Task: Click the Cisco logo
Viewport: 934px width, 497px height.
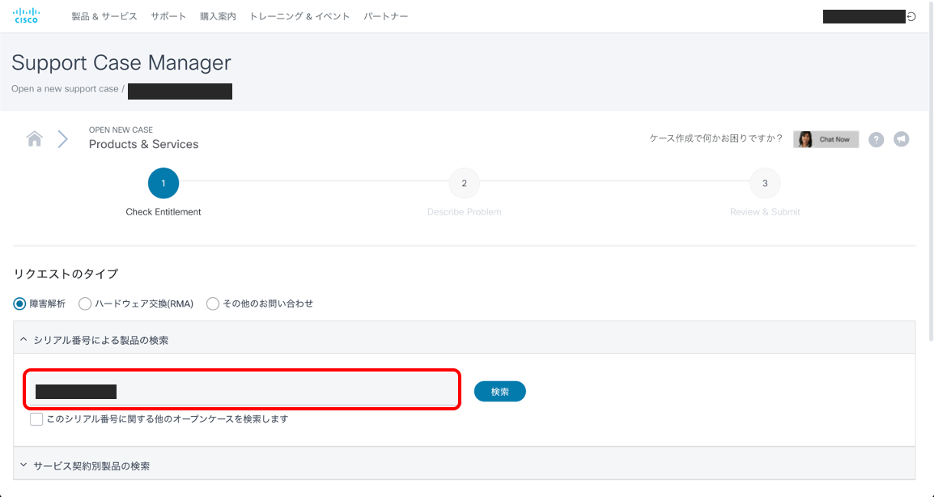Action: click(x=25, y=15)
